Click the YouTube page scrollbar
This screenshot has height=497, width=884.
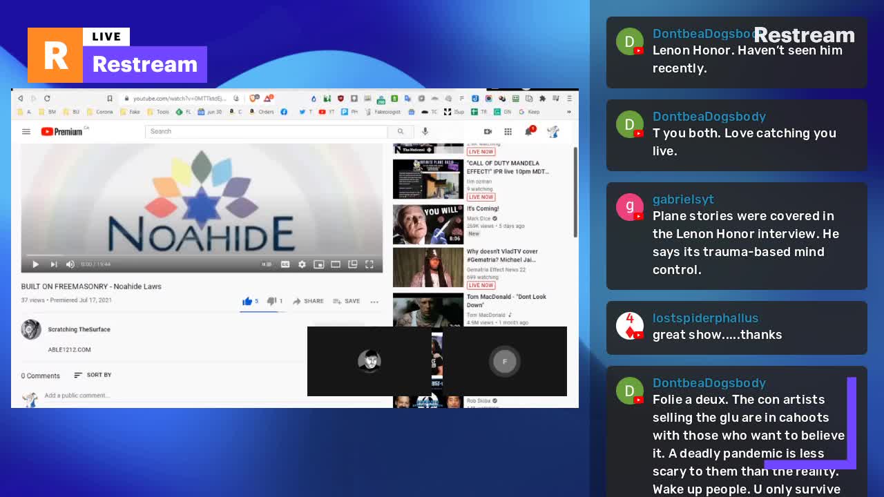pos(575,192)
